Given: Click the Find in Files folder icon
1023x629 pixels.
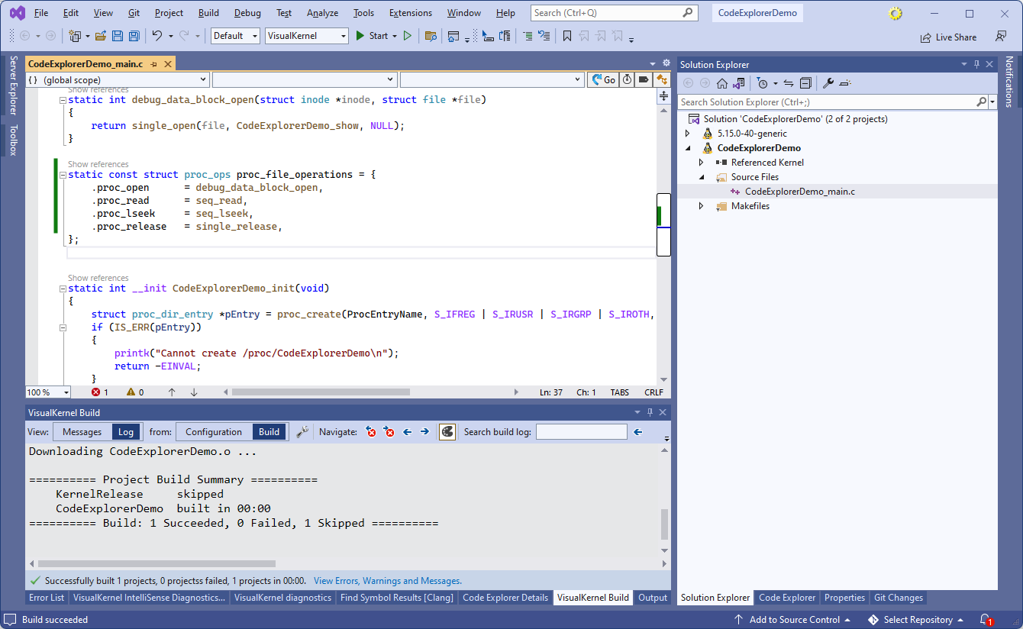Looking at the screenshot, I should coord(431,36).
